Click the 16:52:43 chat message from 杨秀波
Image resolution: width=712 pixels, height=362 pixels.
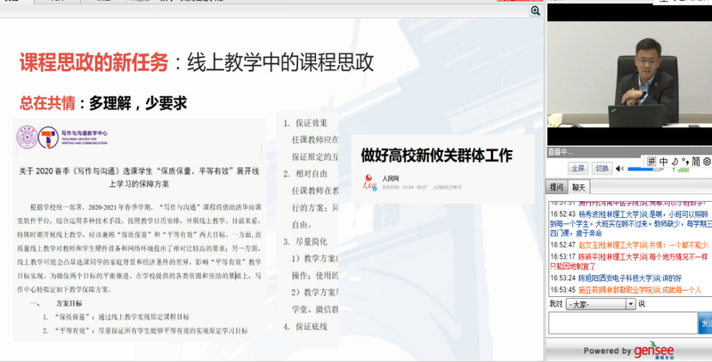point(630,223)
